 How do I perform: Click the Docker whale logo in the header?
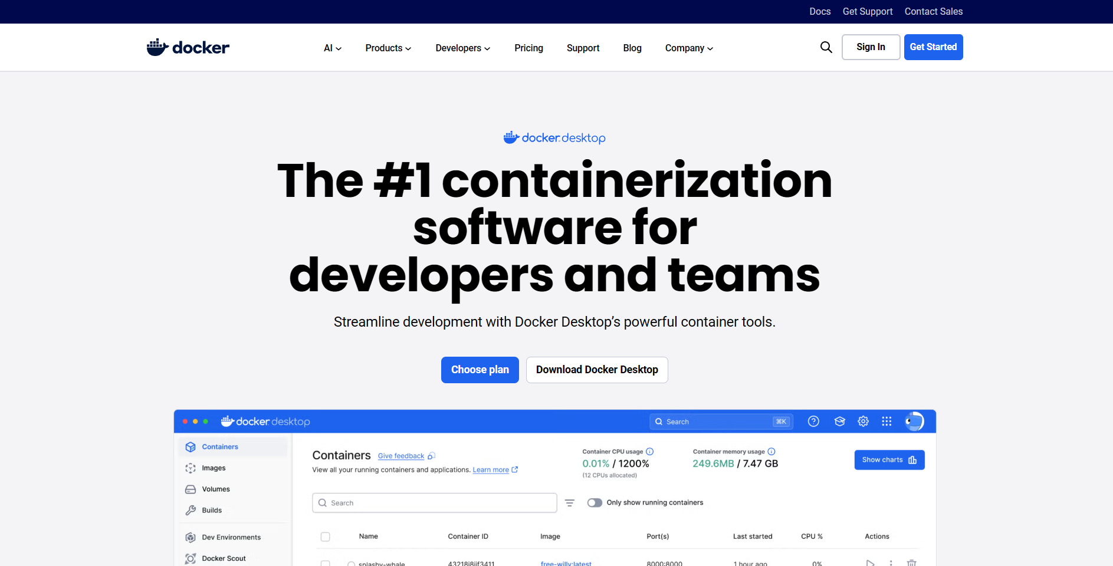pyautogui.click(x=188, y=47)
